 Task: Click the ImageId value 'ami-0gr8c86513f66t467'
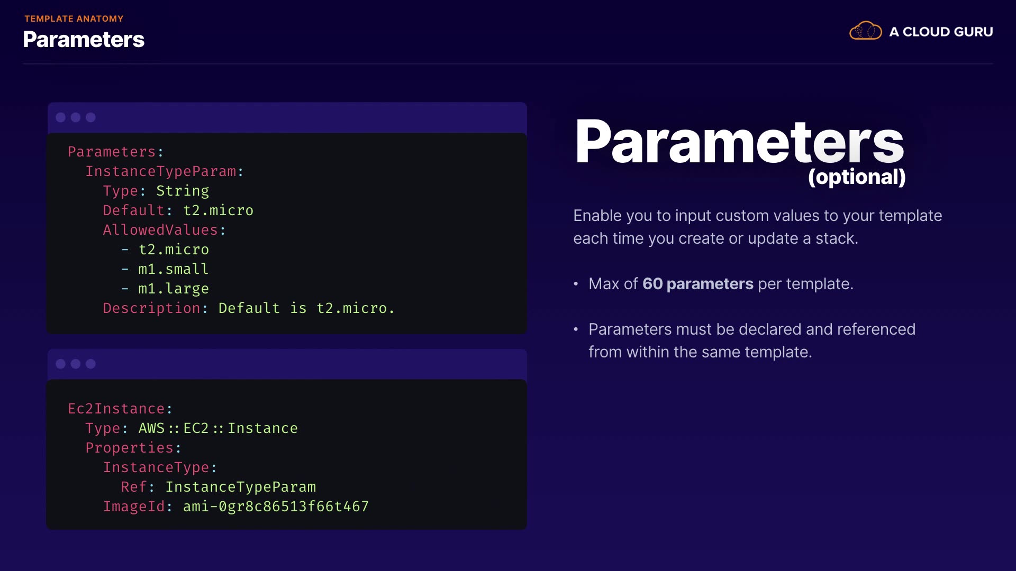[276, 506]
